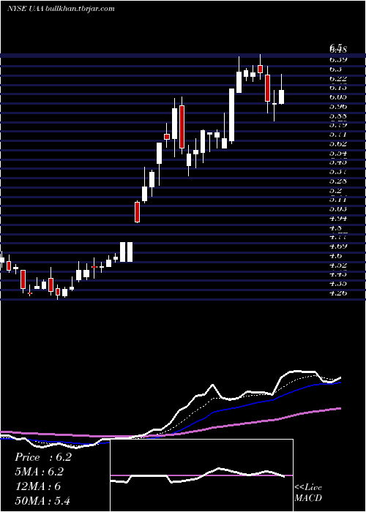Image resolution: width=366 pixels, height=512 pixels.
Task: Select the 5.96 price axis label
Action: 338,106
